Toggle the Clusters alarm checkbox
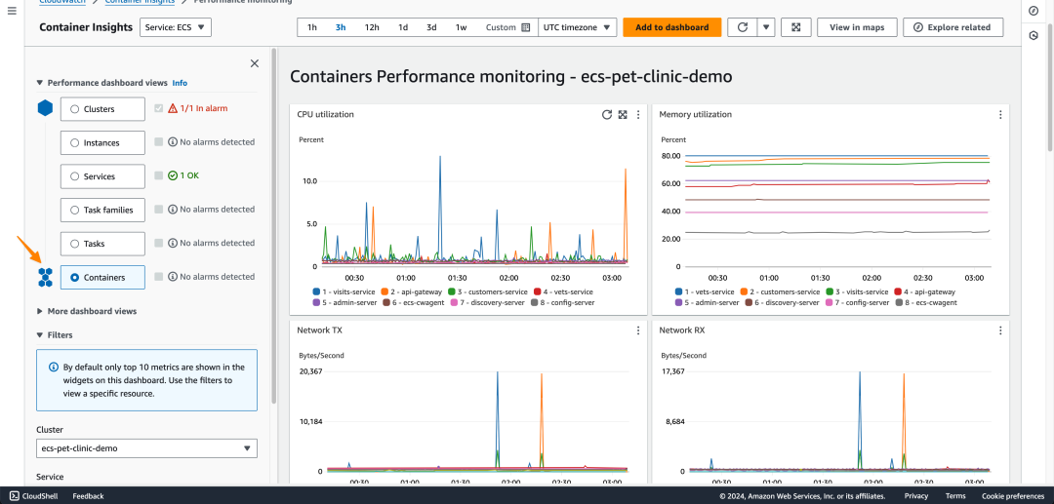 click(159, 108)
